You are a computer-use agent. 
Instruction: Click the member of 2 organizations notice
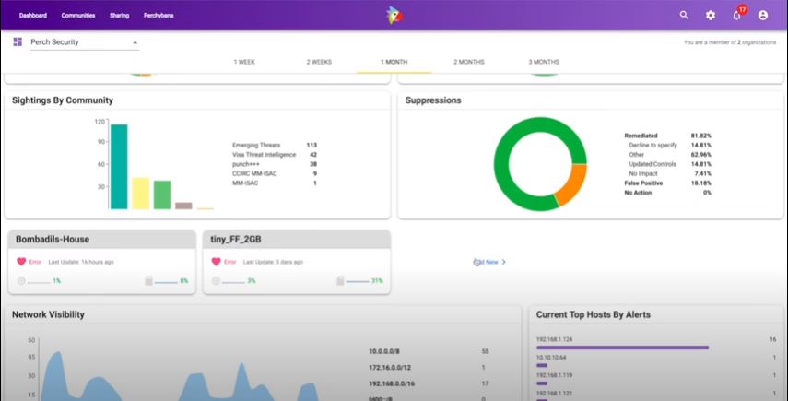coord(730,42)
